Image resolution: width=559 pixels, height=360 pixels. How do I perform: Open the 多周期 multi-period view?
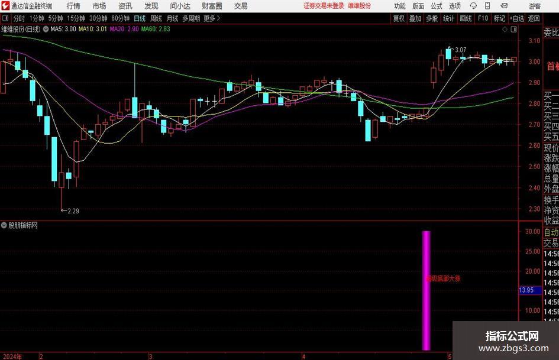191,18
